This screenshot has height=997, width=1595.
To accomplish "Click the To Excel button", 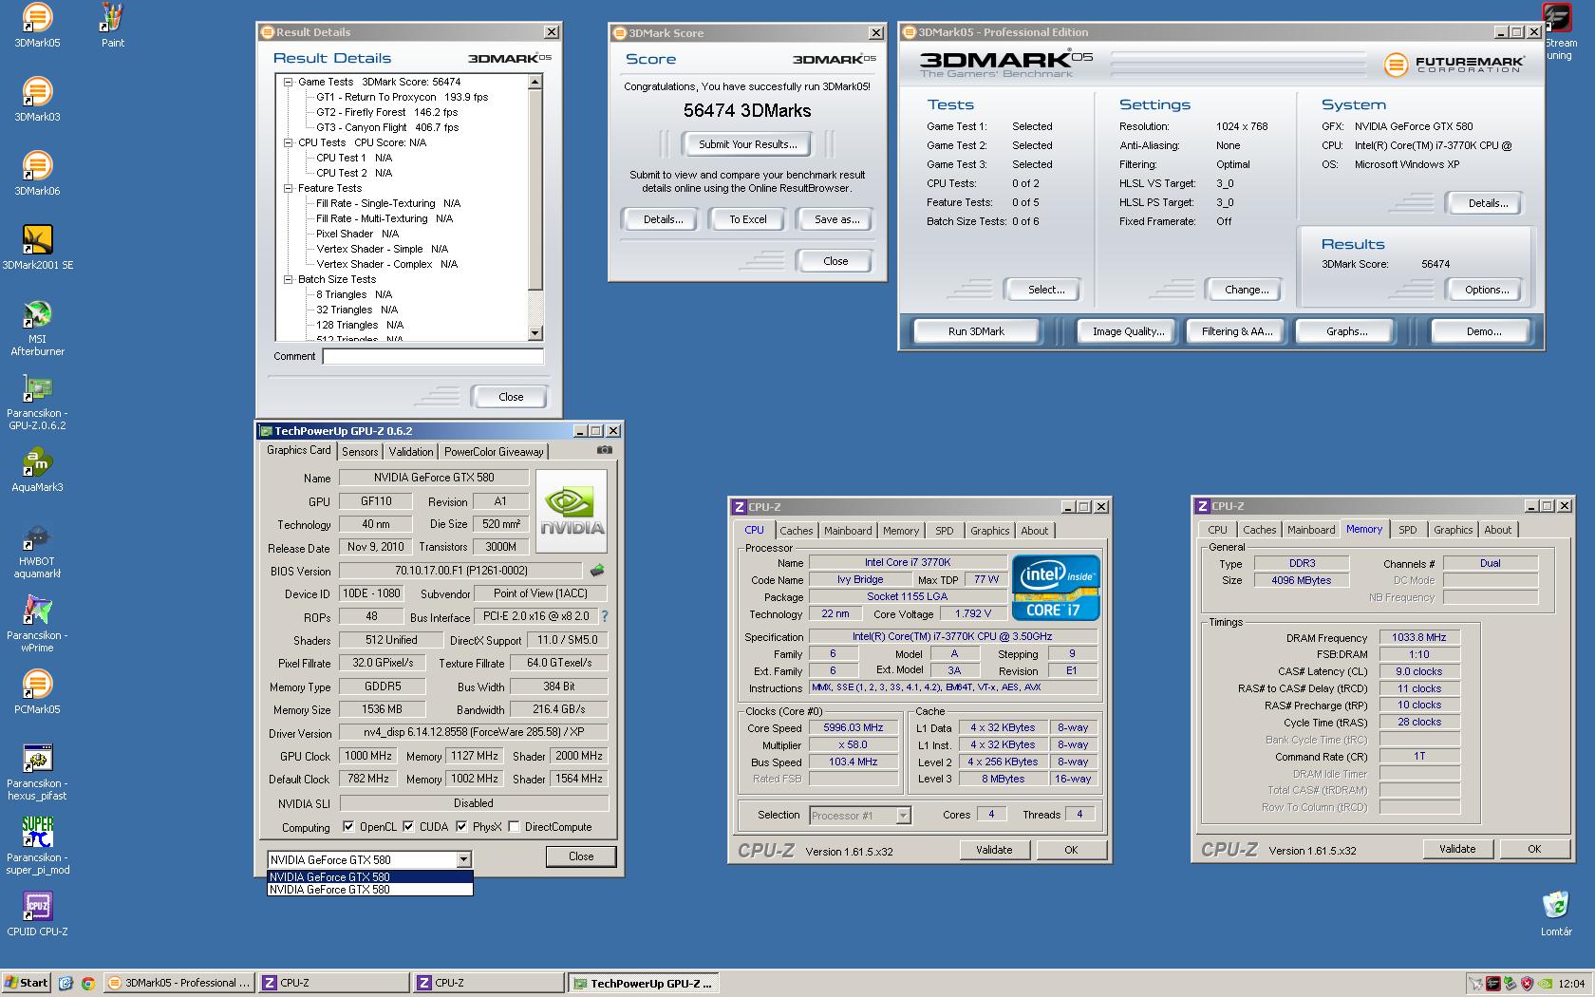I will [x=748, y=219].
